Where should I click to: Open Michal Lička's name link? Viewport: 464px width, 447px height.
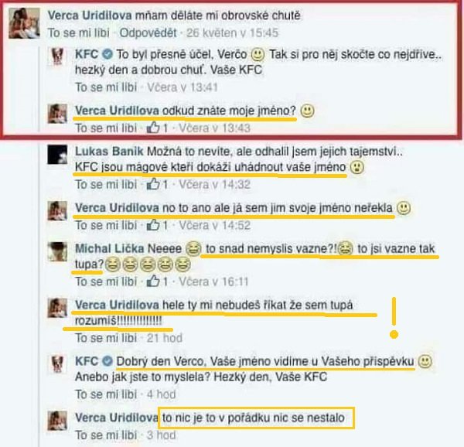[x=128, y=248]
